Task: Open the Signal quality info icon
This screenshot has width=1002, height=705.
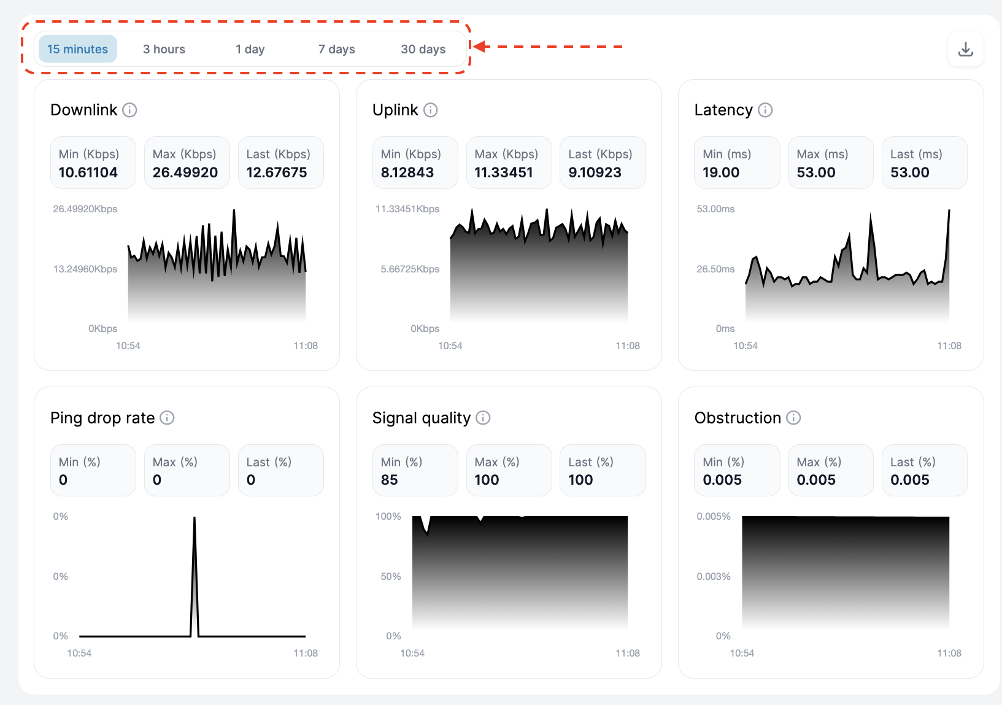Action: (x=483, y=418)
